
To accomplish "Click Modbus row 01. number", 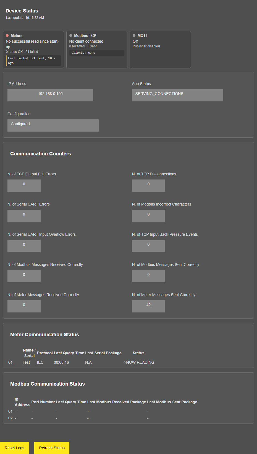I will click(11, 411).
